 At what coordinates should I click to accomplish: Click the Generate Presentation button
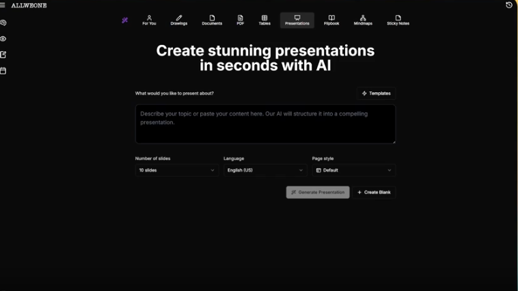pyautogui.click(x=318, y=192)
